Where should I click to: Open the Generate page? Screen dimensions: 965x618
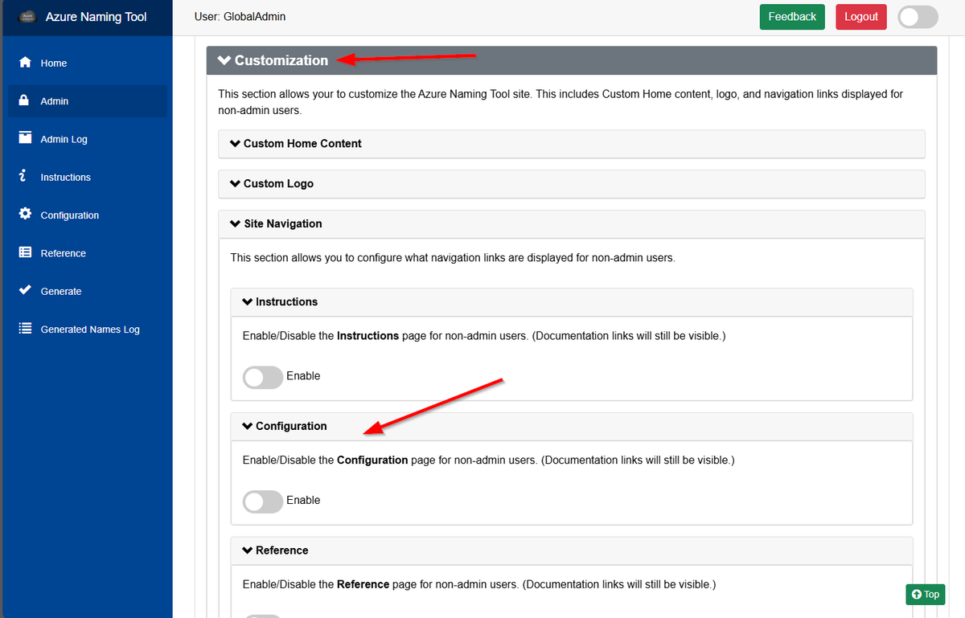tap(86, 291)
